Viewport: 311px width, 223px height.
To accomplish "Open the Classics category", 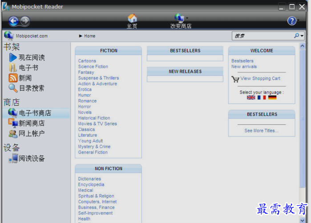I will click(x=86, y=130).
